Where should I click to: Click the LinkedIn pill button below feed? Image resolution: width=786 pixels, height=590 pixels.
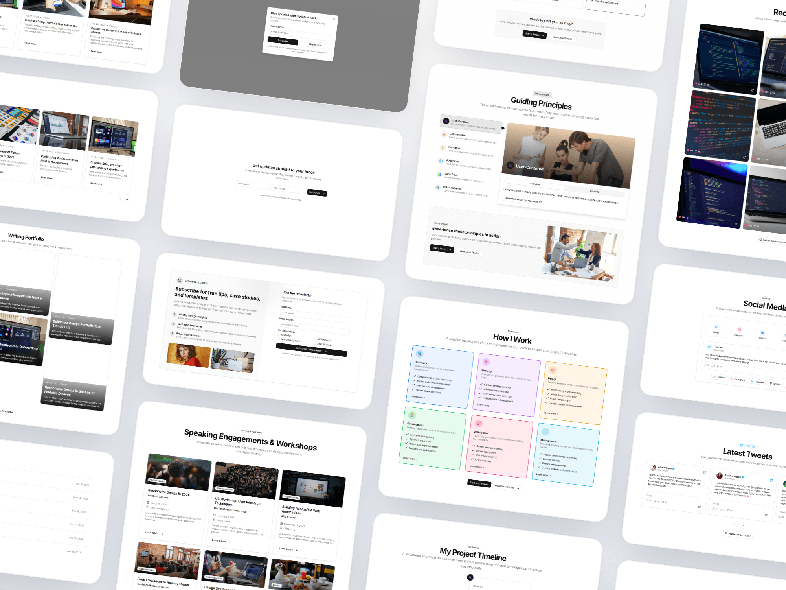click(x=757, y=382)
